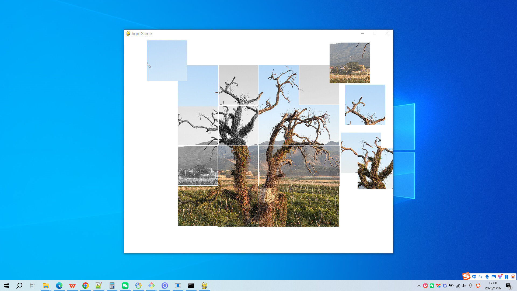Expand hidden system tray icons
The width and height of the screenshot is (517, 291).
pyautogui.click(x=419, y=286)
